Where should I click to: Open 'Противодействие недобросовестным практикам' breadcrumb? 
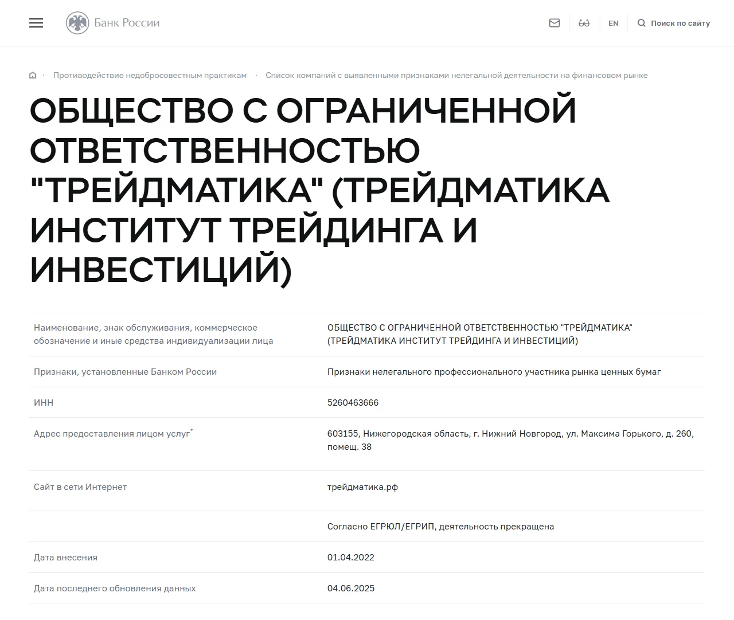[x=150, y=75]
